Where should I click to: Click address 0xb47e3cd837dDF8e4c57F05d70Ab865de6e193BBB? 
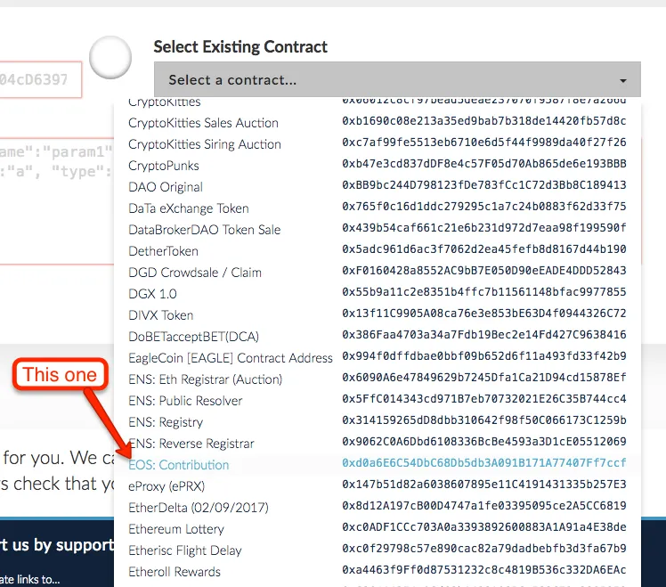pos(484,164)
